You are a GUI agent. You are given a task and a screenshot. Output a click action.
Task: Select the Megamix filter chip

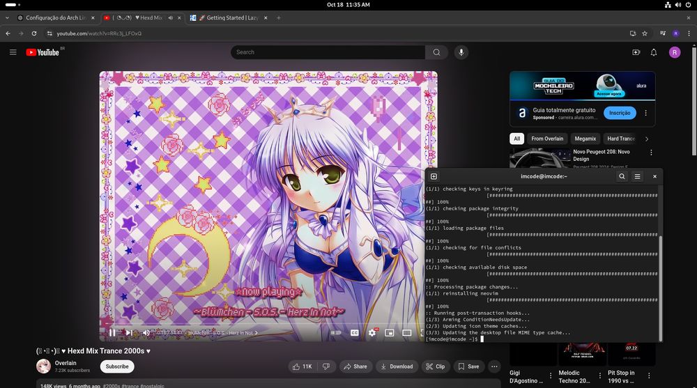(x=585, y=139)
